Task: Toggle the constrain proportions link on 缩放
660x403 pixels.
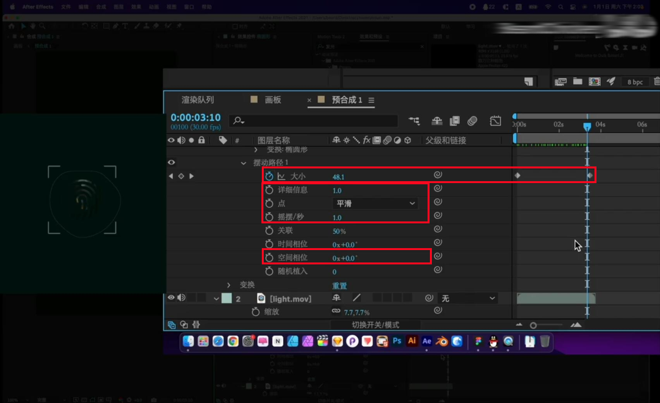Action: (x=336, y=311)
